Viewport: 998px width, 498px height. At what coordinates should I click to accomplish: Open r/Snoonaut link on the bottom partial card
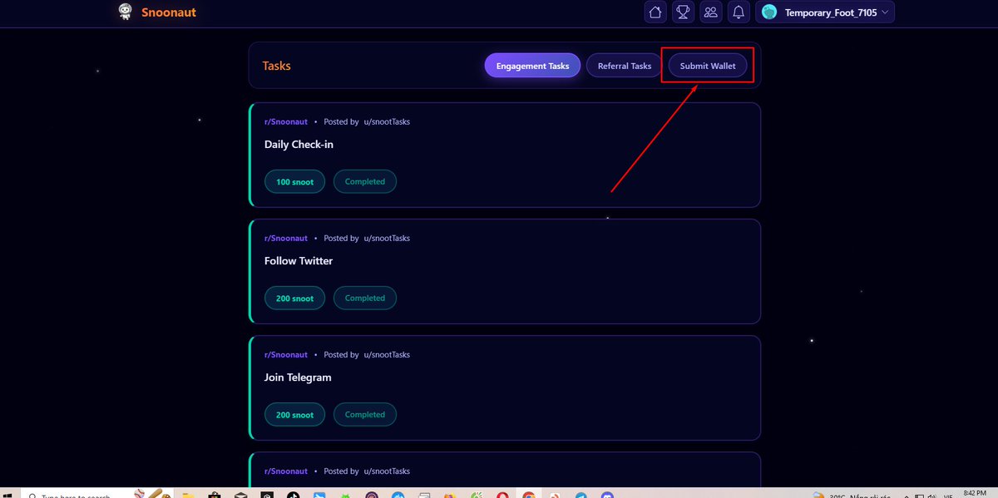pyautogui.click(x=285, y=471)
